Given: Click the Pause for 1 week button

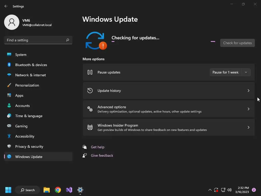Looking at the screenshot, I should pos(226,72).
